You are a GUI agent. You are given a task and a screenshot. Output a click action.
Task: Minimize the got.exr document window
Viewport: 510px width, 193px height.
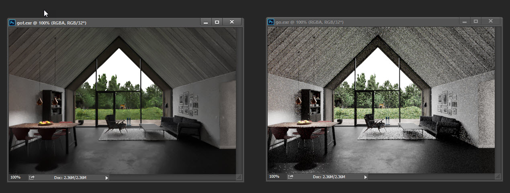tap(206, 22)
